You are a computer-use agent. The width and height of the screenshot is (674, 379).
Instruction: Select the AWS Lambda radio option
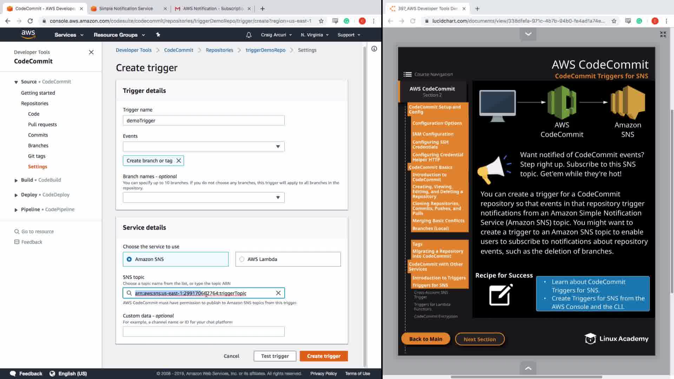point(242,259)
